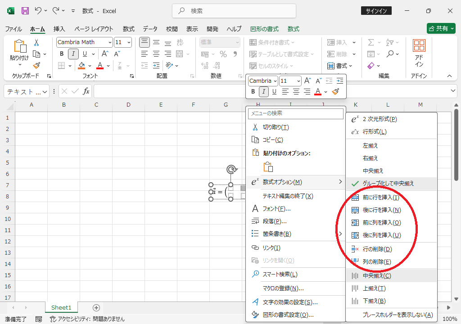Viewport: 461px width, 324px height.
Task: Open the ribbon font size dropdown
Action: (x=129, y=42)
